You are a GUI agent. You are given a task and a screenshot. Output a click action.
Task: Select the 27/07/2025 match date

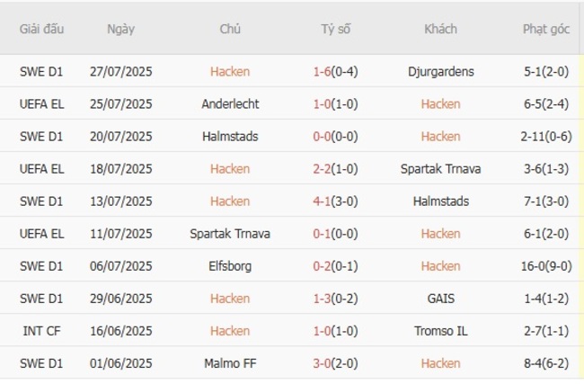[120, 71]
